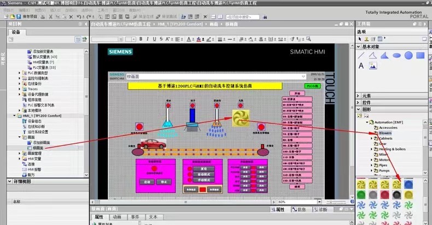This screenshot has height=225, width=432.
Task: Collapse the Graphics (图形) section
Action: (358, 109)
